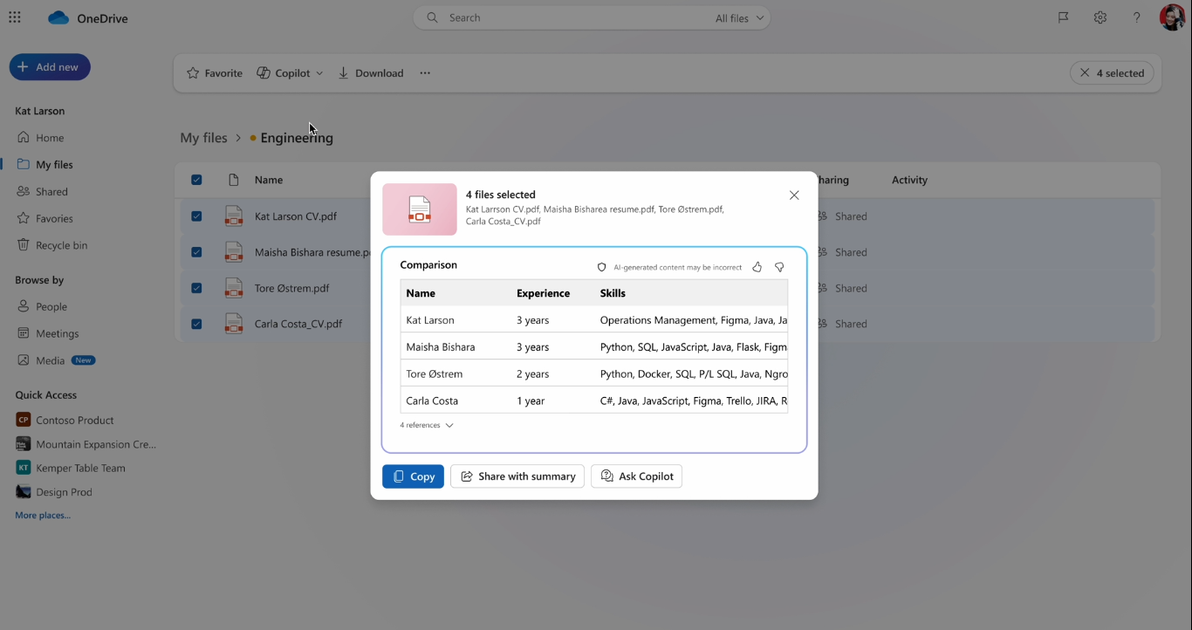Uncheck the Carla Costa_CV.pdf checkbox
This screenshot has width=1192, height=630.
click(x=196, y=324)
